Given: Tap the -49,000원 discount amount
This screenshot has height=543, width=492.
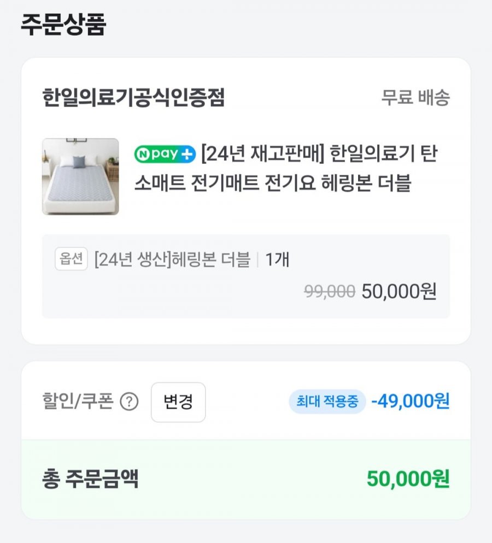Looking at the screenshot, I should pos(410,402).
